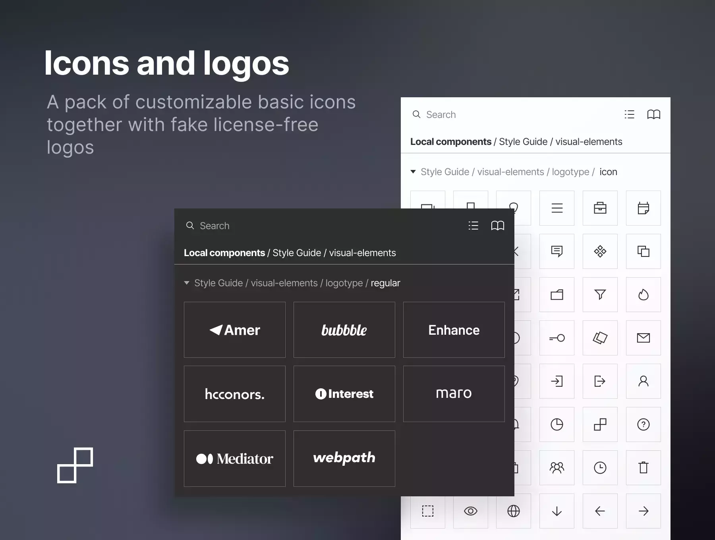The width and height of the screenshot is (715, 540).
Task: Select the folder icon component
Action: (557, 295)
